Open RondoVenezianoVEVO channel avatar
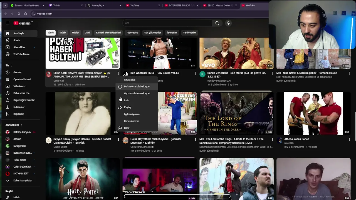 (202, 74)
